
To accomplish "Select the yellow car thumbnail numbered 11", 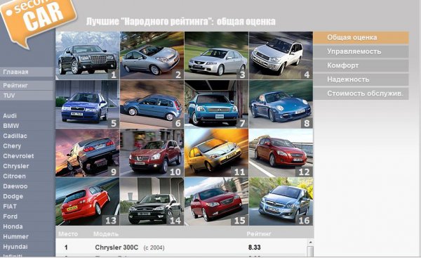I will pos(216,153).
